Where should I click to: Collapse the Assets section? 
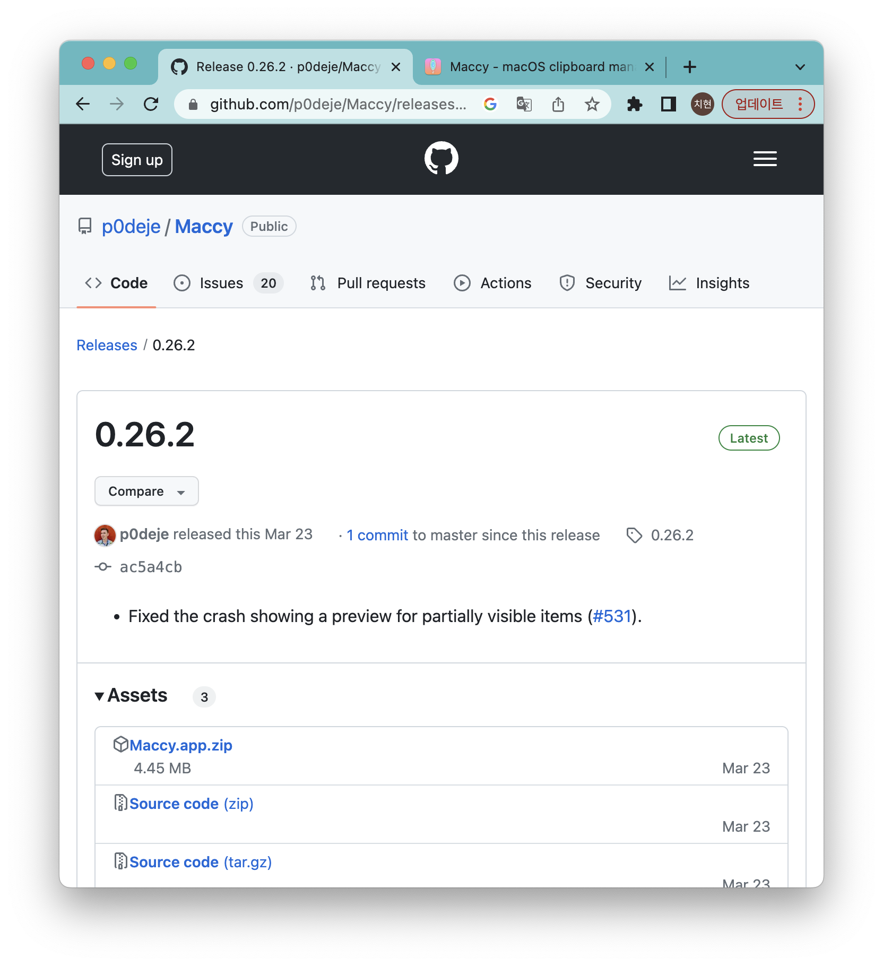131,695
